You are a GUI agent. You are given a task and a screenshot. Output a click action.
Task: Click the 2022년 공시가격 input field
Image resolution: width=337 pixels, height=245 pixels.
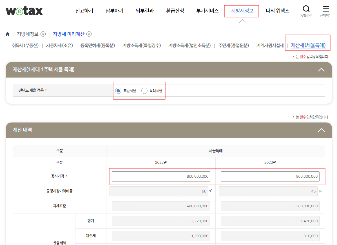(161, 176)
